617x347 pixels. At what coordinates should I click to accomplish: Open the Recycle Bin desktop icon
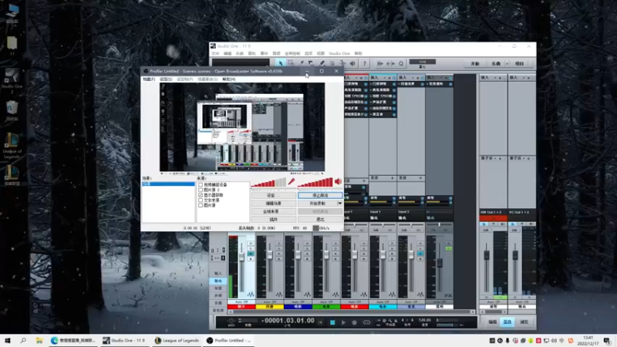pos(12,110)
